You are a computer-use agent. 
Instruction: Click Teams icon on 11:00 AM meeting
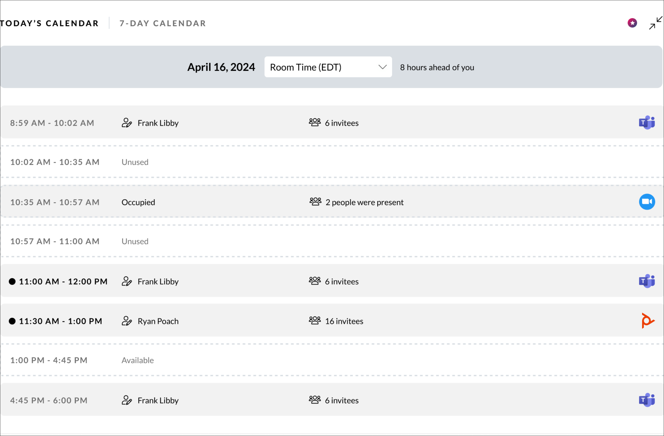646,281
